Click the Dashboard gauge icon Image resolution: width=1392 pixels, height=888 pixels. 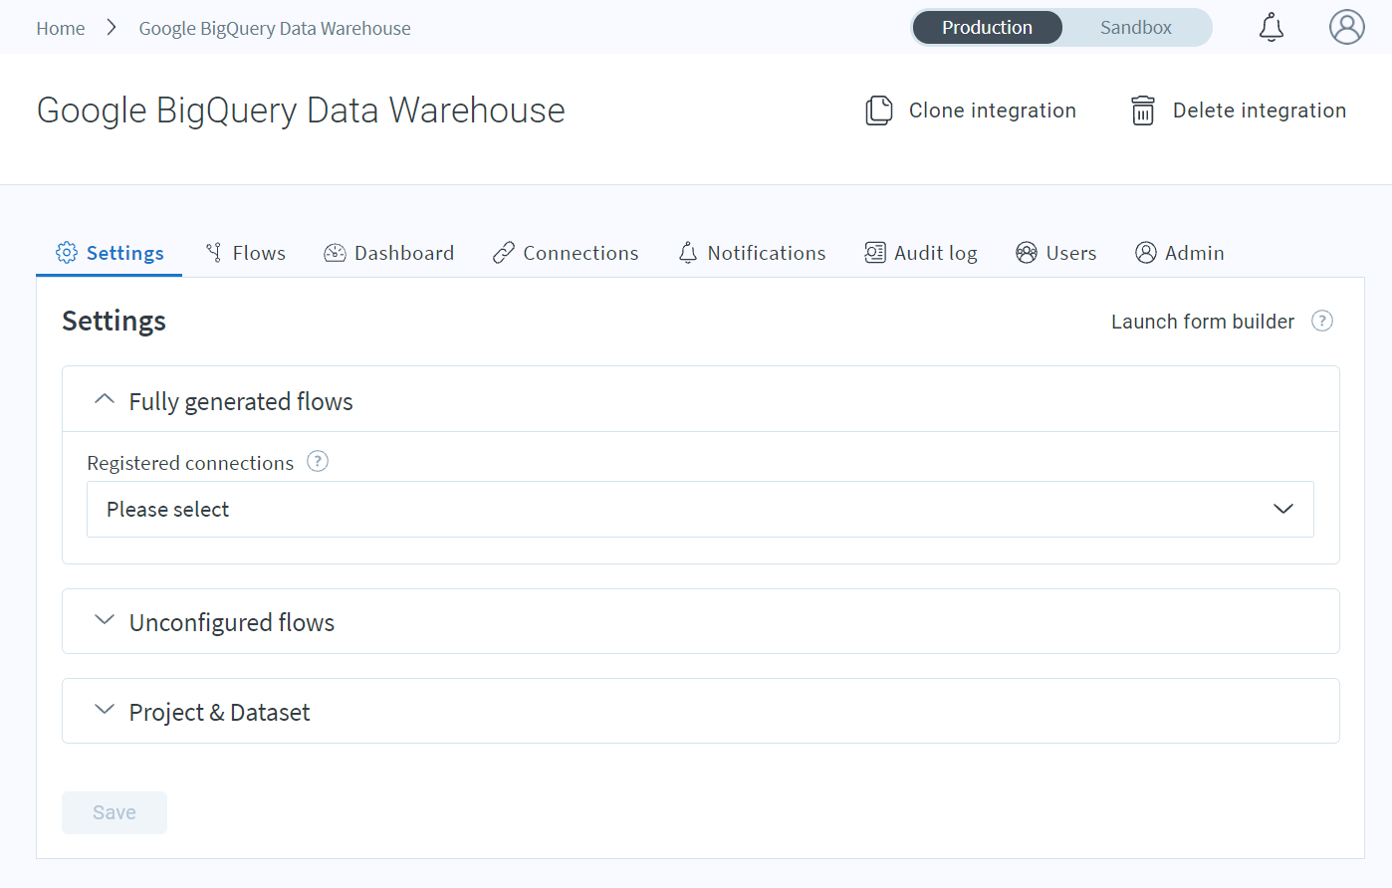[335, 253]
